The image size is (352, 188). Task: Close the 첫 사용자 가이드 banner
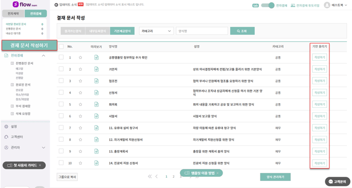pyautogui.click(x=40, y=165)
